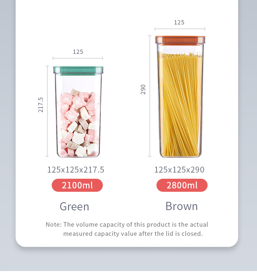This screenshot has height=272, width=257.
Task: Click the green lid of the container
Action: coord(78,70)
